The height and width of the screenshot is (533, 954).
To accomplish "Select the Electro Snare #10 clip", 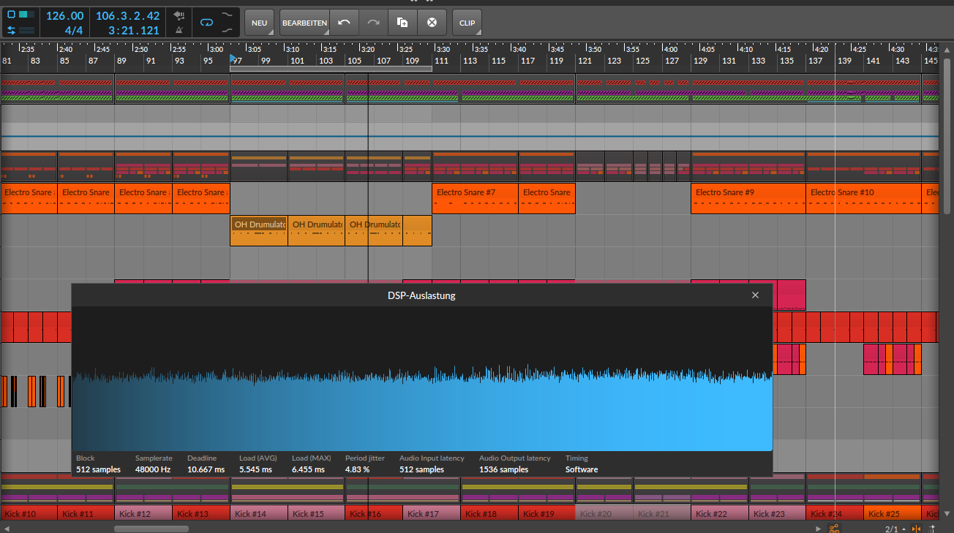I will 863,198.
